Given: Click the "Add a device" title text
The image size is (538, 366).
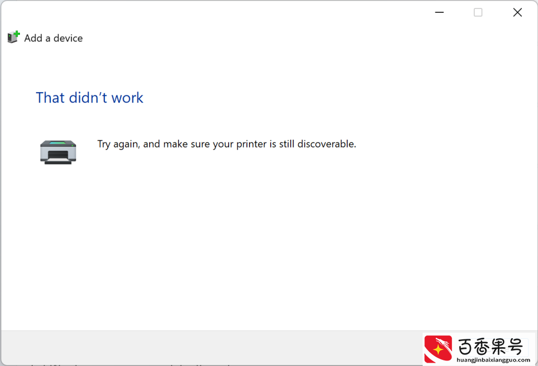Looking at the screenshot, I should (x=54, y=38).
